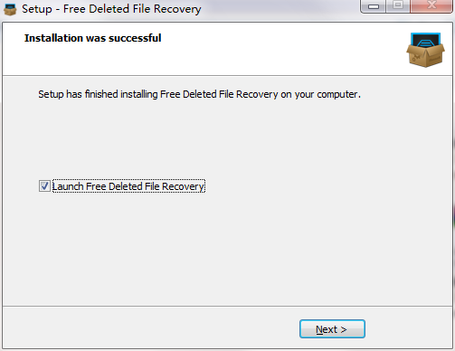Viewport: 455px width, 351px height.
Task: Toggle the checkmark box beside Launch option
Action: (x=44, y=186)
